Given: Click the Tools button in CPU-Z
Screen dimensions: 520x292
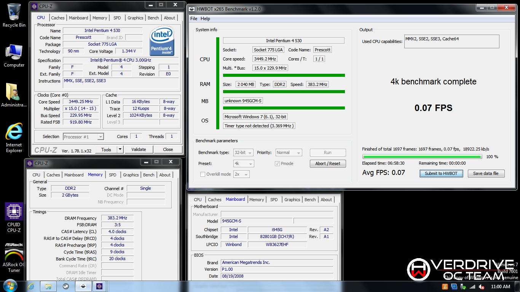Looking at the screenshot, I should point(106,149).
